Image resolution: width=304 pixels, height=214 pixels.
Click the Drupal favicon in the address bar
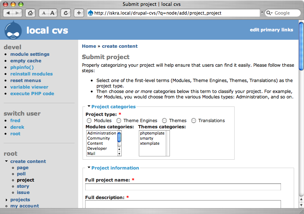click(91, 13)
